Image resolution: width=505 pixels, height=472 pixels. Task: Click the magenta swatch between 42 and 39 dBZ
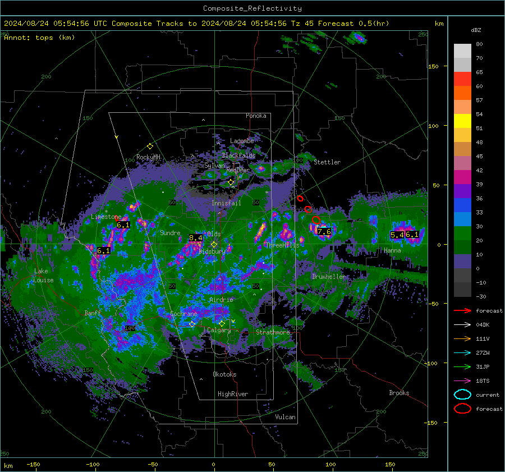pos(462,177)
